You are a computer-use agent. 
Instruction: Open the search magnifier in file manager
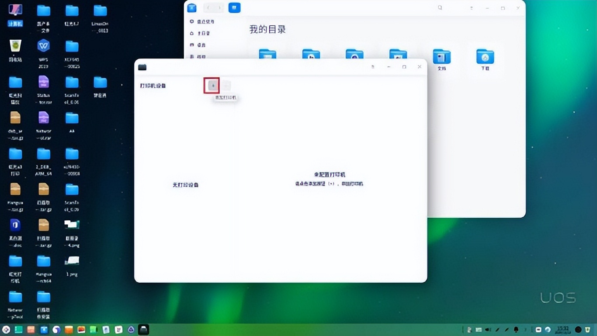[x=440, y=7]
